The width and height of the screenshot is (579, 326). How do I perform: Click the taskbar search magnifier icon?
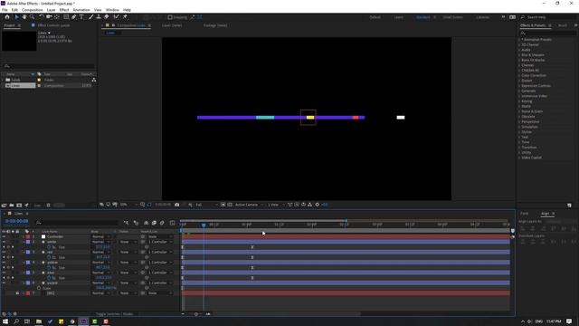tap(16, 321)
